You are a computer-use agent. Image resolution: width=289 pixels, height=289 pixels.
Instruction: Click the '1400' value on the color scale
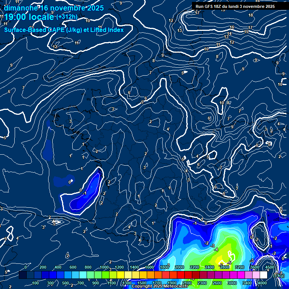coord(134,267)
